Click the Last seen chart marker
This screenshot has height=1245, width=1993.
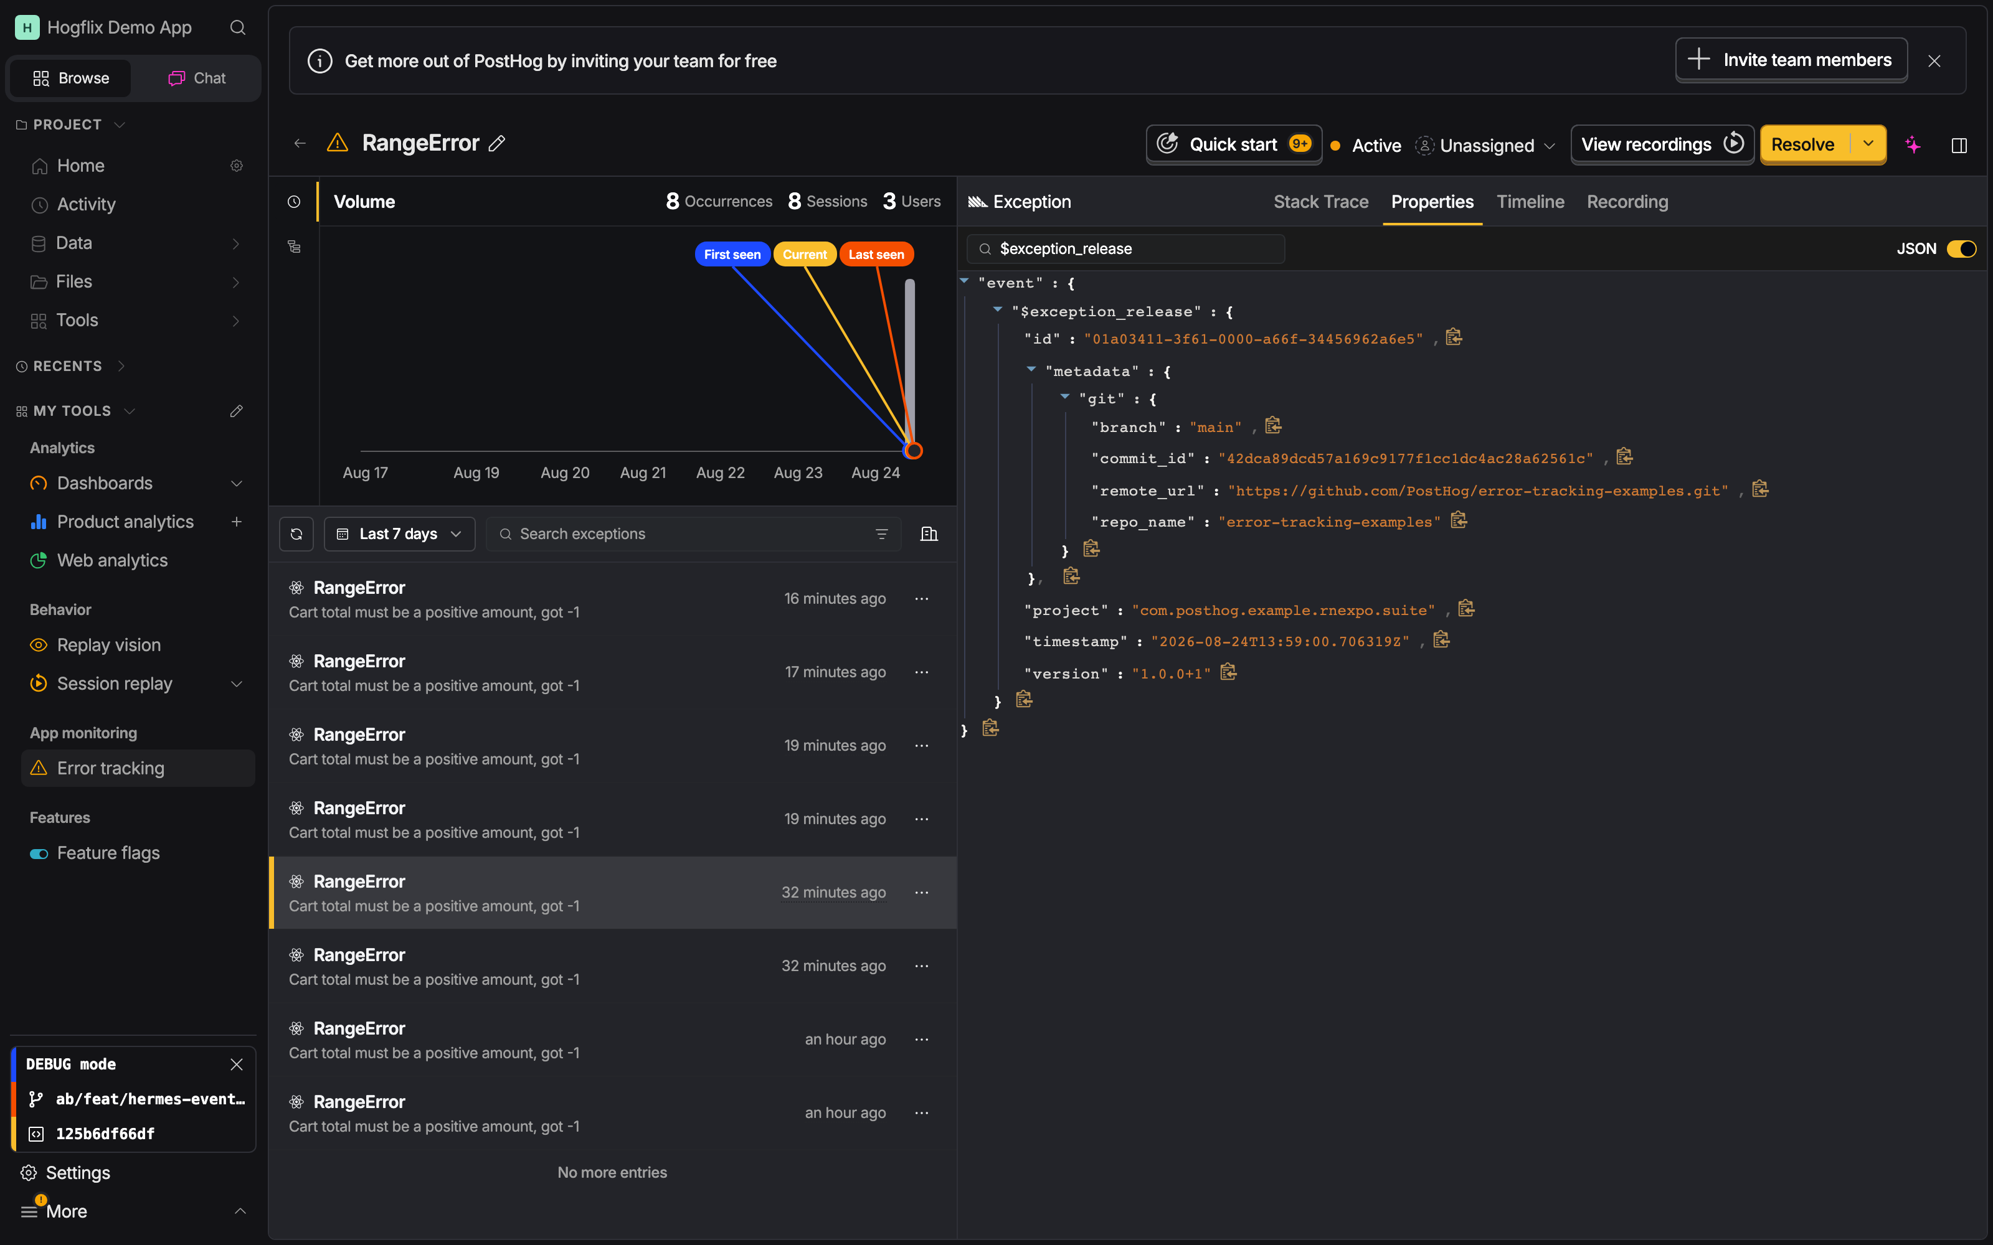click(x=876, y=255)
